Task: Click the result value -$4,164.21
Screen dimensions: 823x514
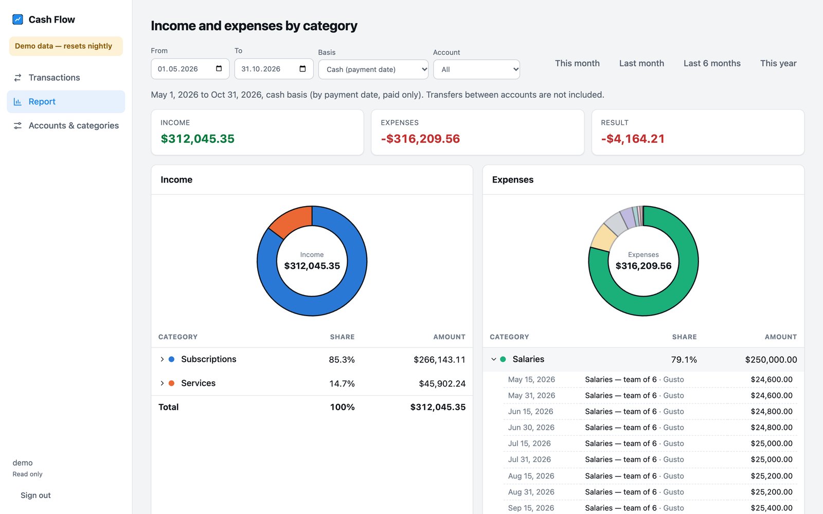Action: coord(633,139)
